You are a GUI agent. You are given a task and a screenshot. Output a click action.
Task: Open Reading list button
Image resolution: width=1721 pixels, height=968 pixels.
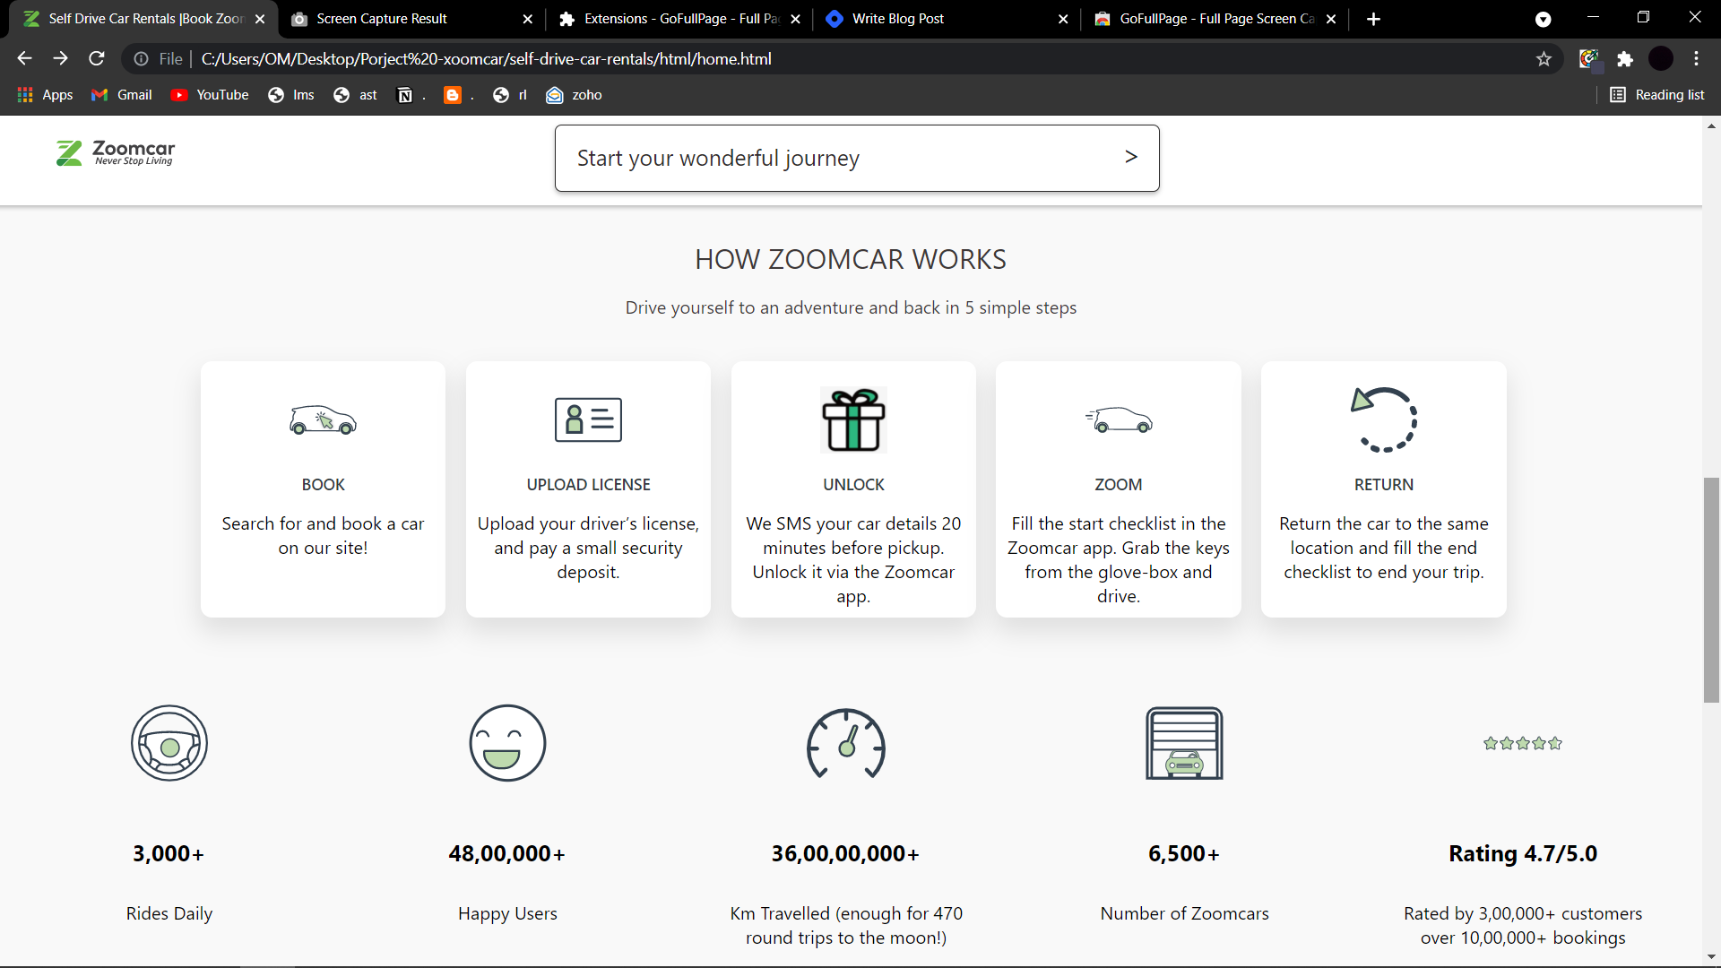[x=1656, y=95]
